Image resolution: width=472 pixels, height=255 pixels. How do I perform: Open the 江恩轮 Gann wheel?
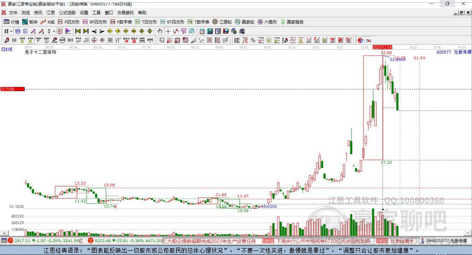(x=222, y=22)
